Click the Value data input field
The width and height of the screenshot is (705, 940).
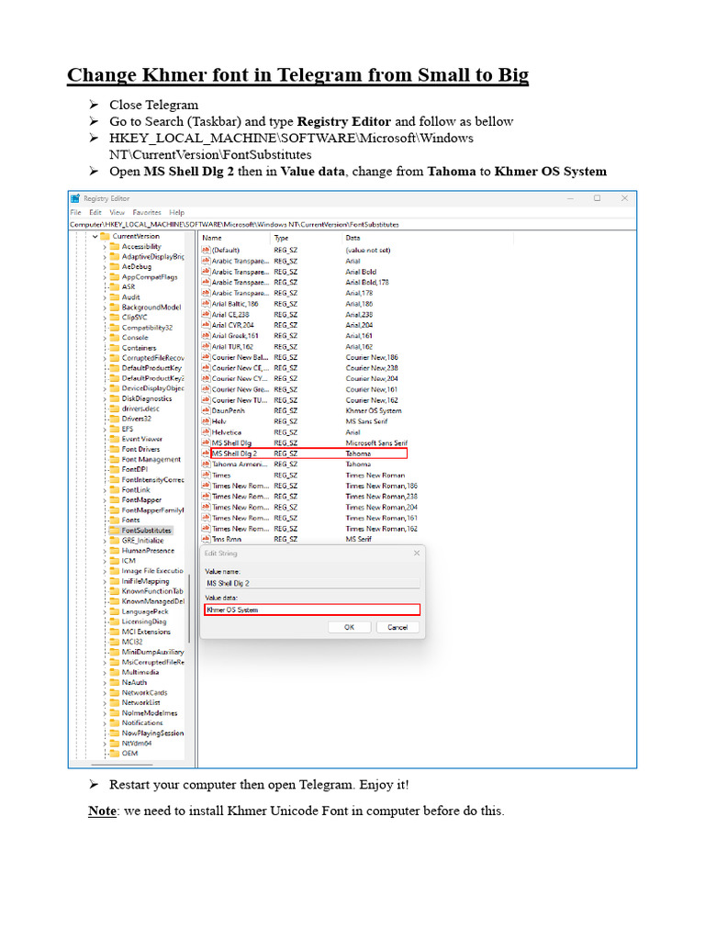coord(312,610)
